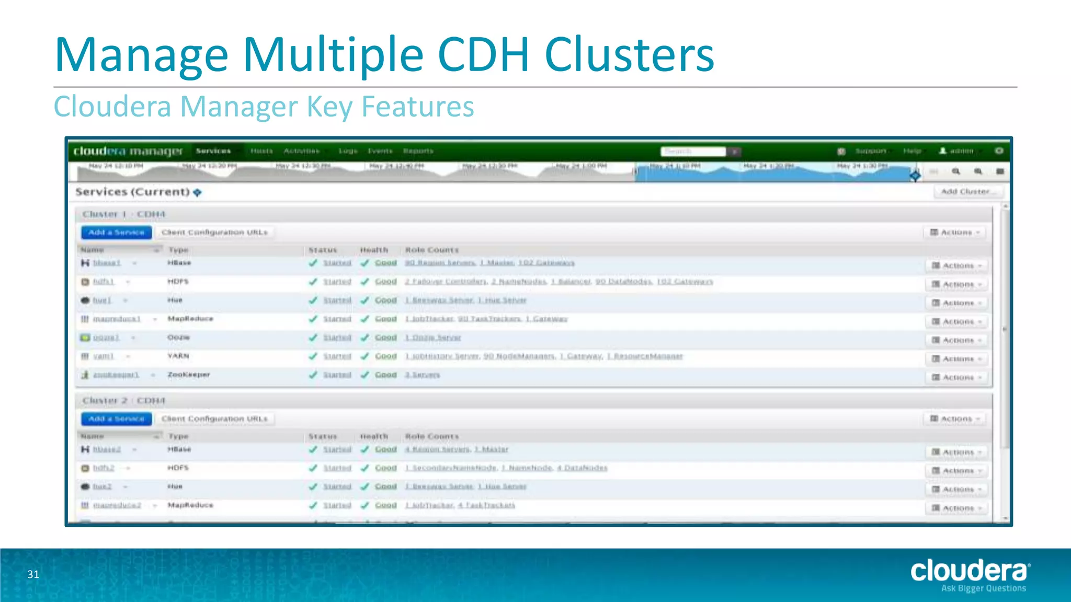
Task: Open the Hosts menu
Action: coord(261,151)
